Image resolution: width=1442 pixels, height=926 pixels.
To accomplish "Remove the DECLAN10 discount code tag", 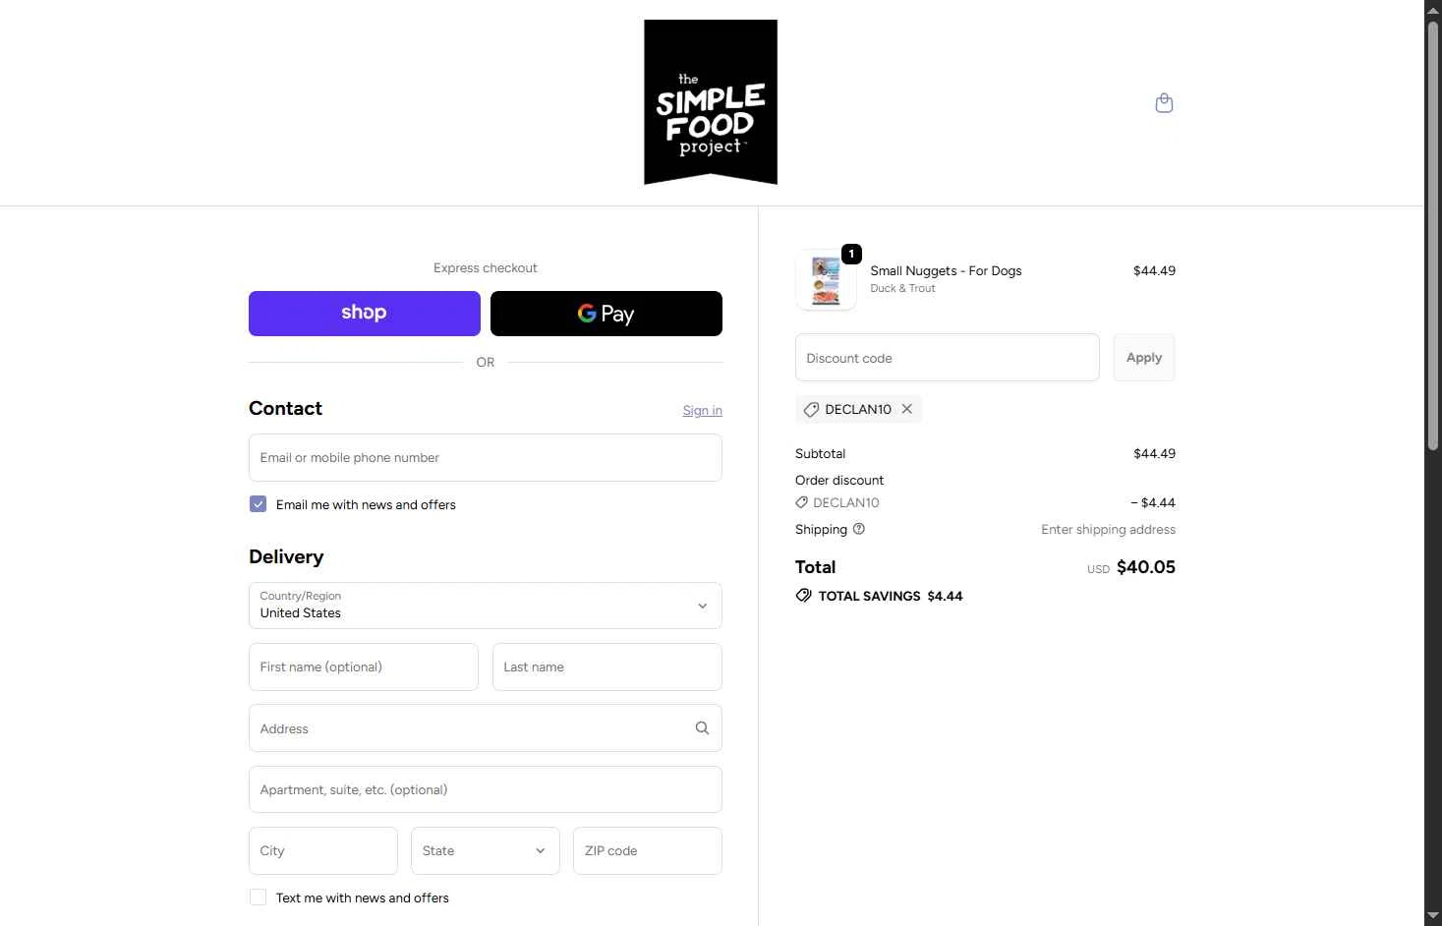I will point(907,409).
